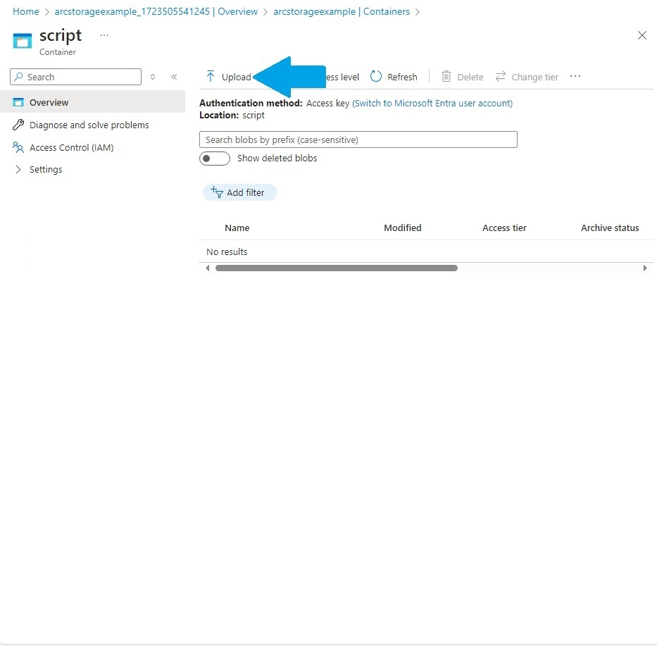Click the access level toolbar item
This screenshot has height=646, width=657.
click(342, 77)
